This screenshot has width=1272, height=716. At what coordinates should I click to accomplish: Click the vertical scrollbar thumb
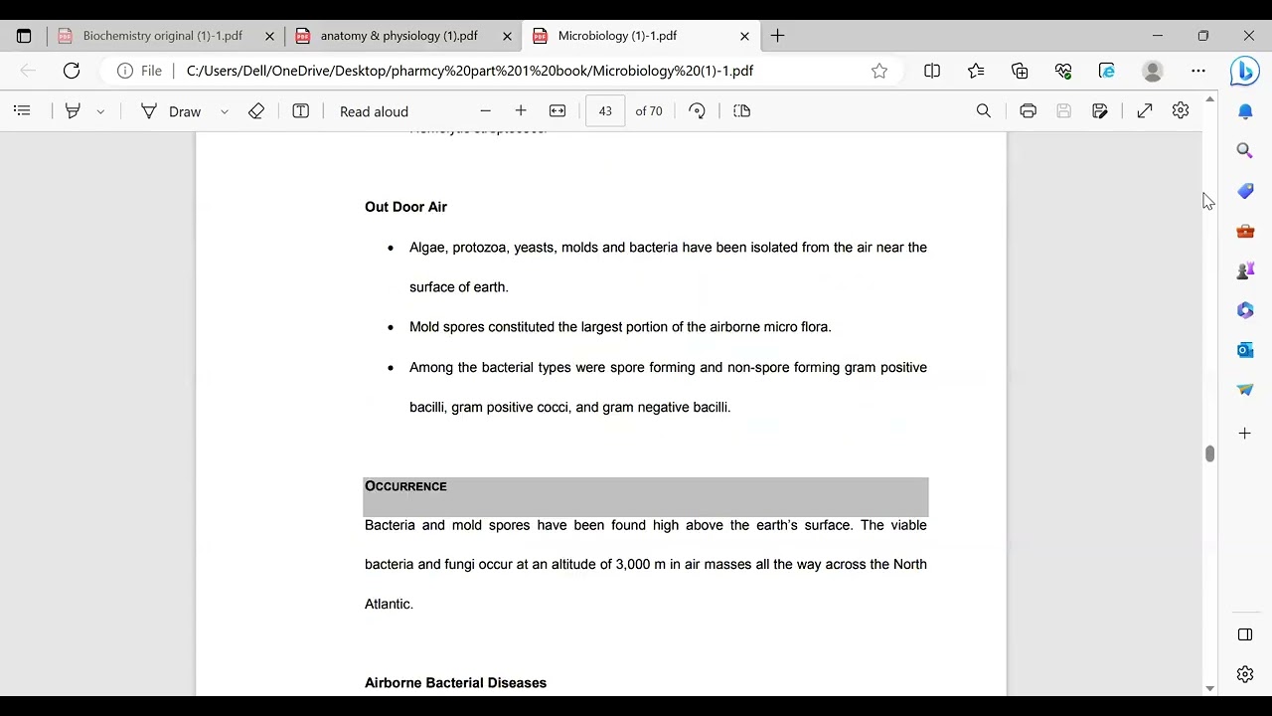pyautogui.click(x=1209, y=453)
